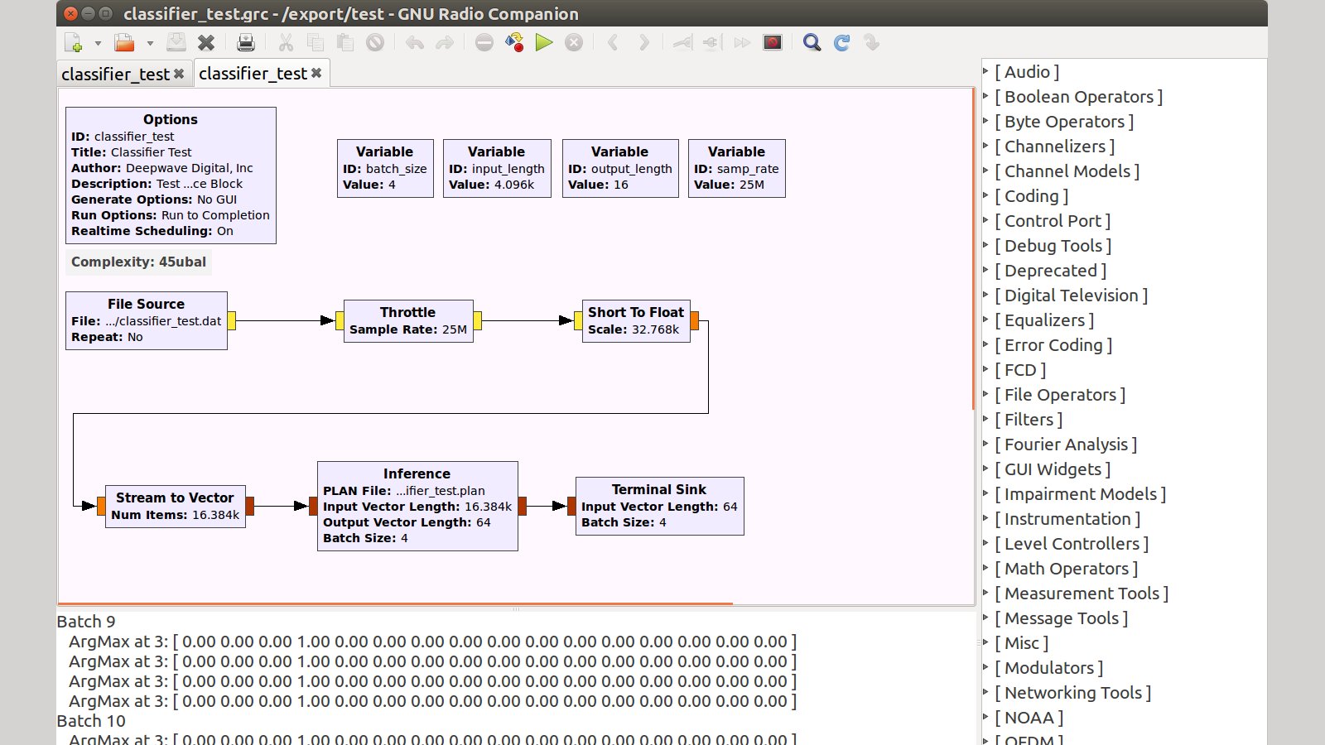Screen dimensions: 1325x745
Task: Click the canvas horizontal scrollbar
Action: 395,603
